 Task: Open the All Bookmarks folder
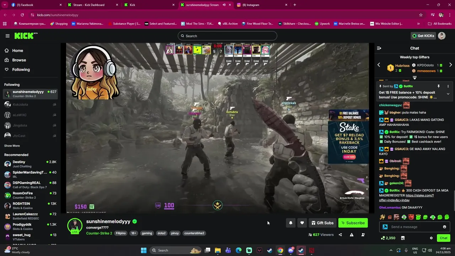(x=440, y=24)
